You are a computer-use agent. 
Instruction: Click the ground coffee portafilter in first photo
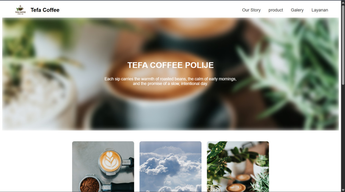[x=90, y=184]
